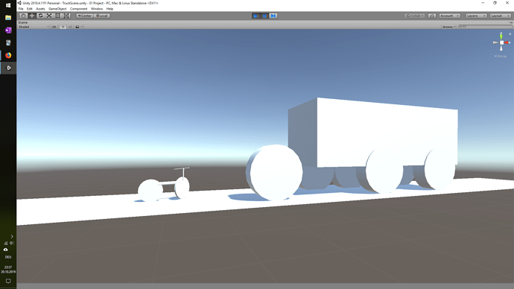Open File Explorer from the taskbar
The width and height of the screenshot is (514, 289).
8,18
